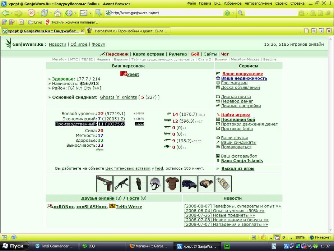
Task: Click the page vertical scrollbar
Action: click(331, 134)
